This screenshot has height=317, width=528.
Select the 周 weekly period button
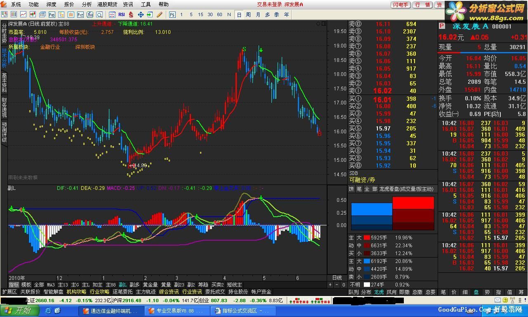click(248, 14)
